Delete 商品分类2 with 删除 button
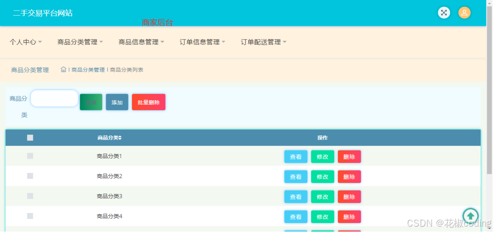Image resolution: width=493 pixels, height=232 pixels. (x=349, y=177)
